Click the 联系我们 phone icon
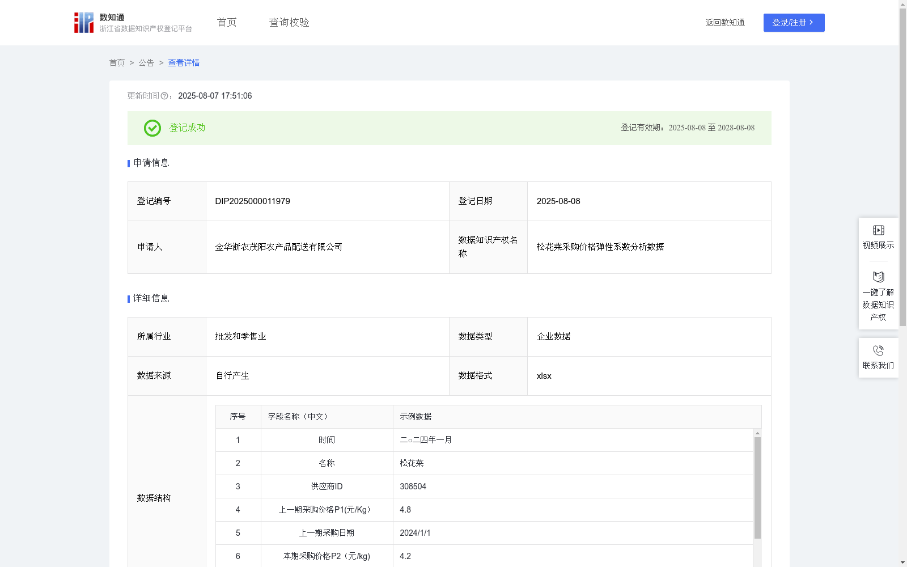Viewport: 907px width, 567px height. click(878, 350)
